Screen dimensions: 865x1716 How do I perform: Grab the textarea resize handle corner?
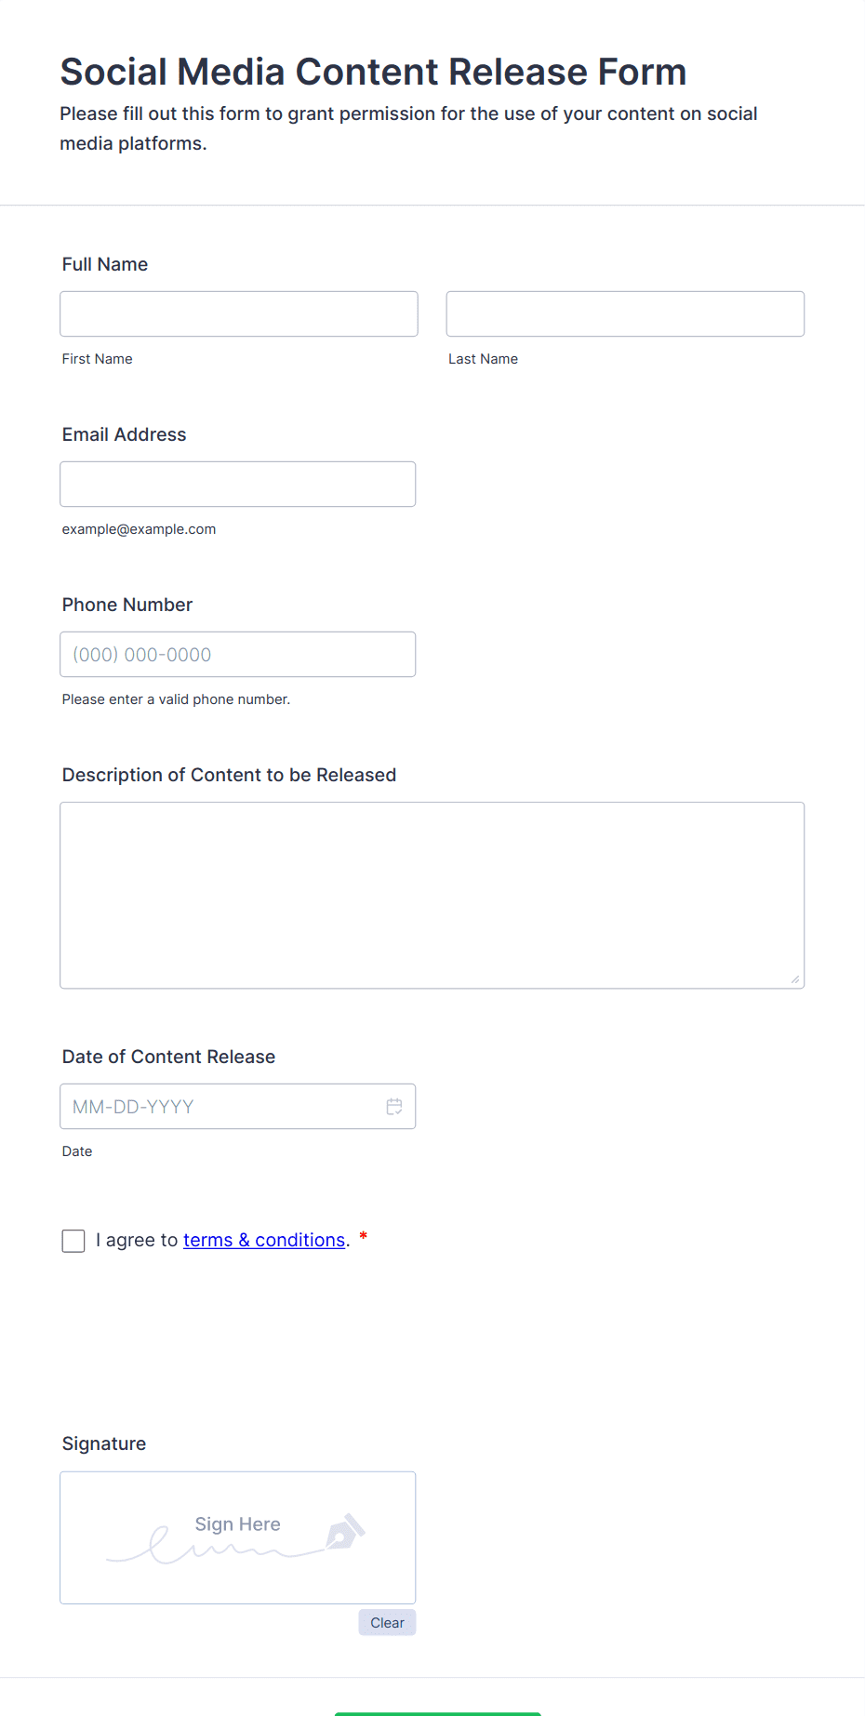pyautogui.click(x=795, y=979)
